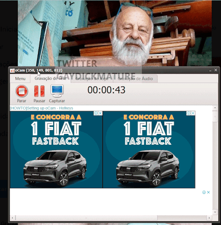Click the horizontal scrollbar thumb
Viewport: 221px width, 225px height.
point(86,218)
